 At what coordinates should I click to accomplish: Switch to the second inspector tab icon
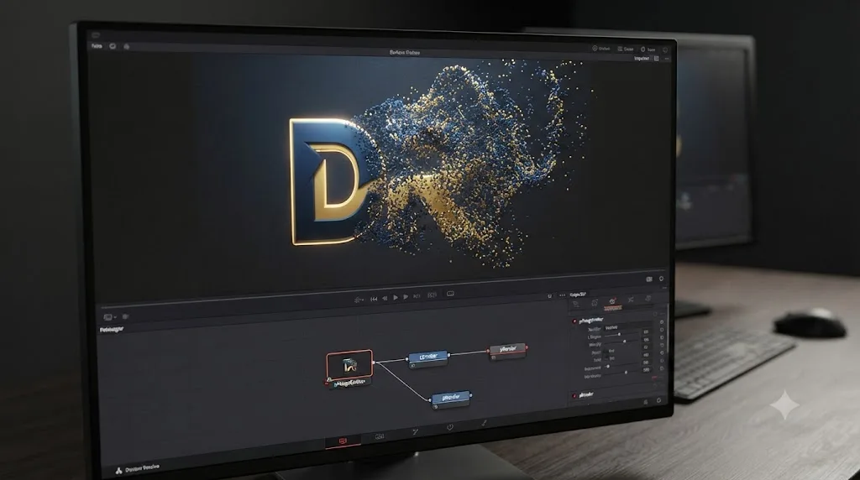[x=595, y=303]
